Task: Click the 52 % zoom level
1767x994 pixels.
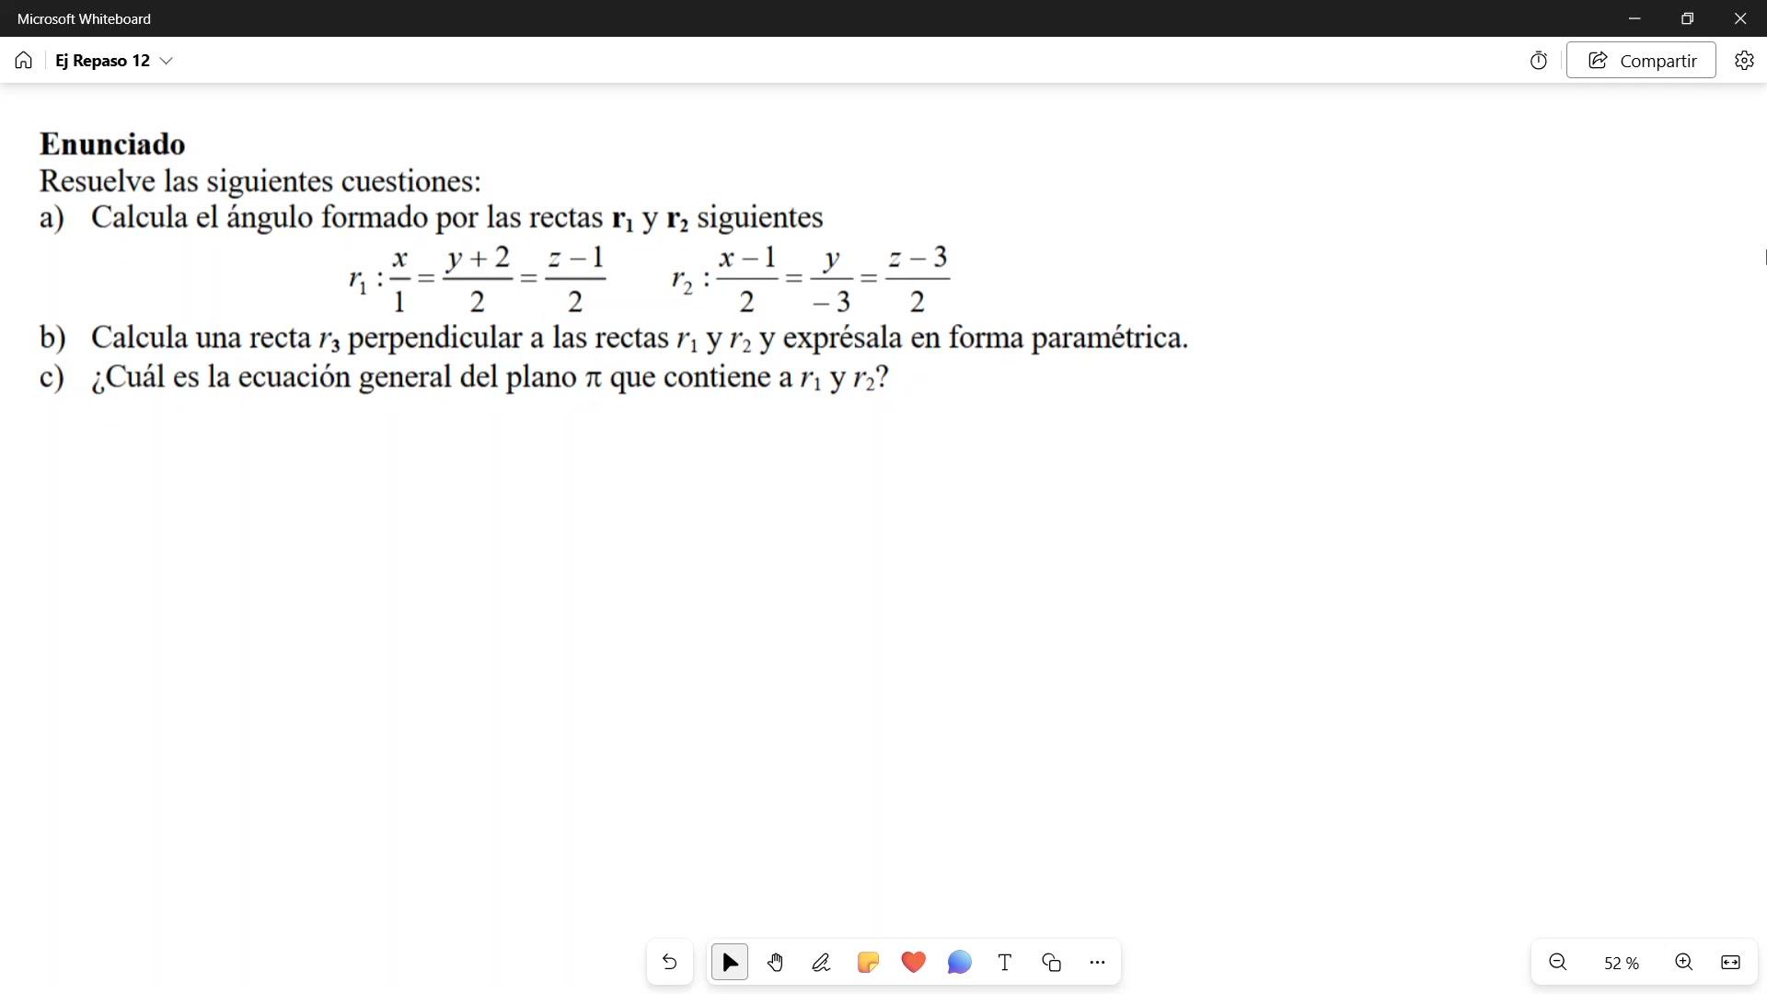Action: tap(1621, 964)
